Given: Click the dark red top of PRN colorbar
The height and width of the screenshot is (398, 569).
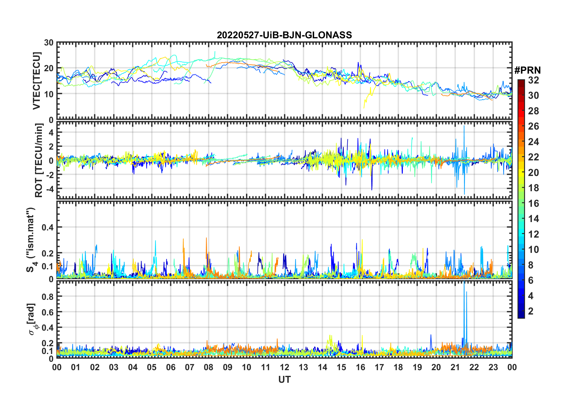Looking at the screenshot, I should point(521,82).
